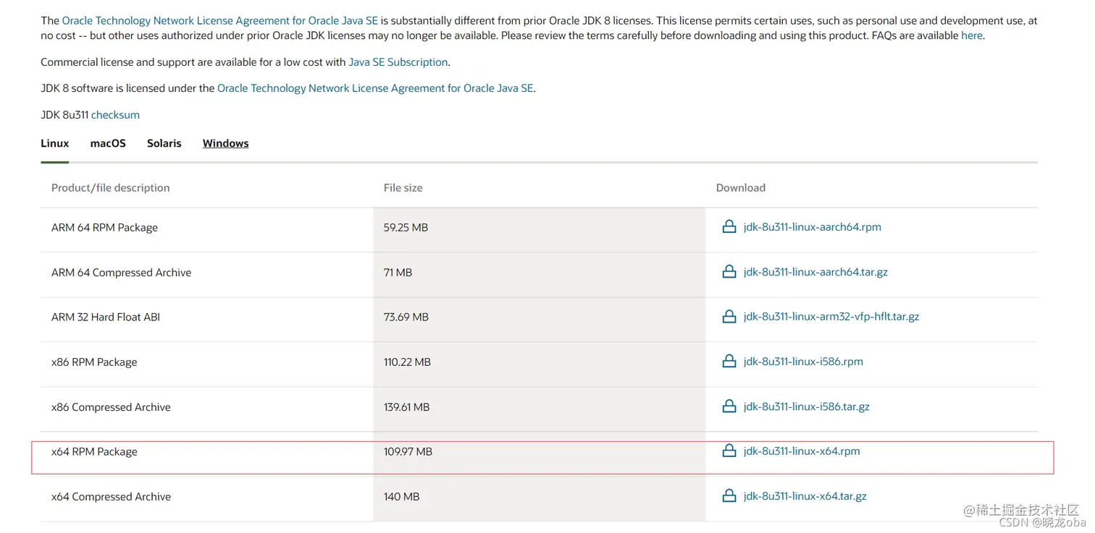
Task: Click 'x86 Compressed Archive' description
Action: (x=111, y=406)
